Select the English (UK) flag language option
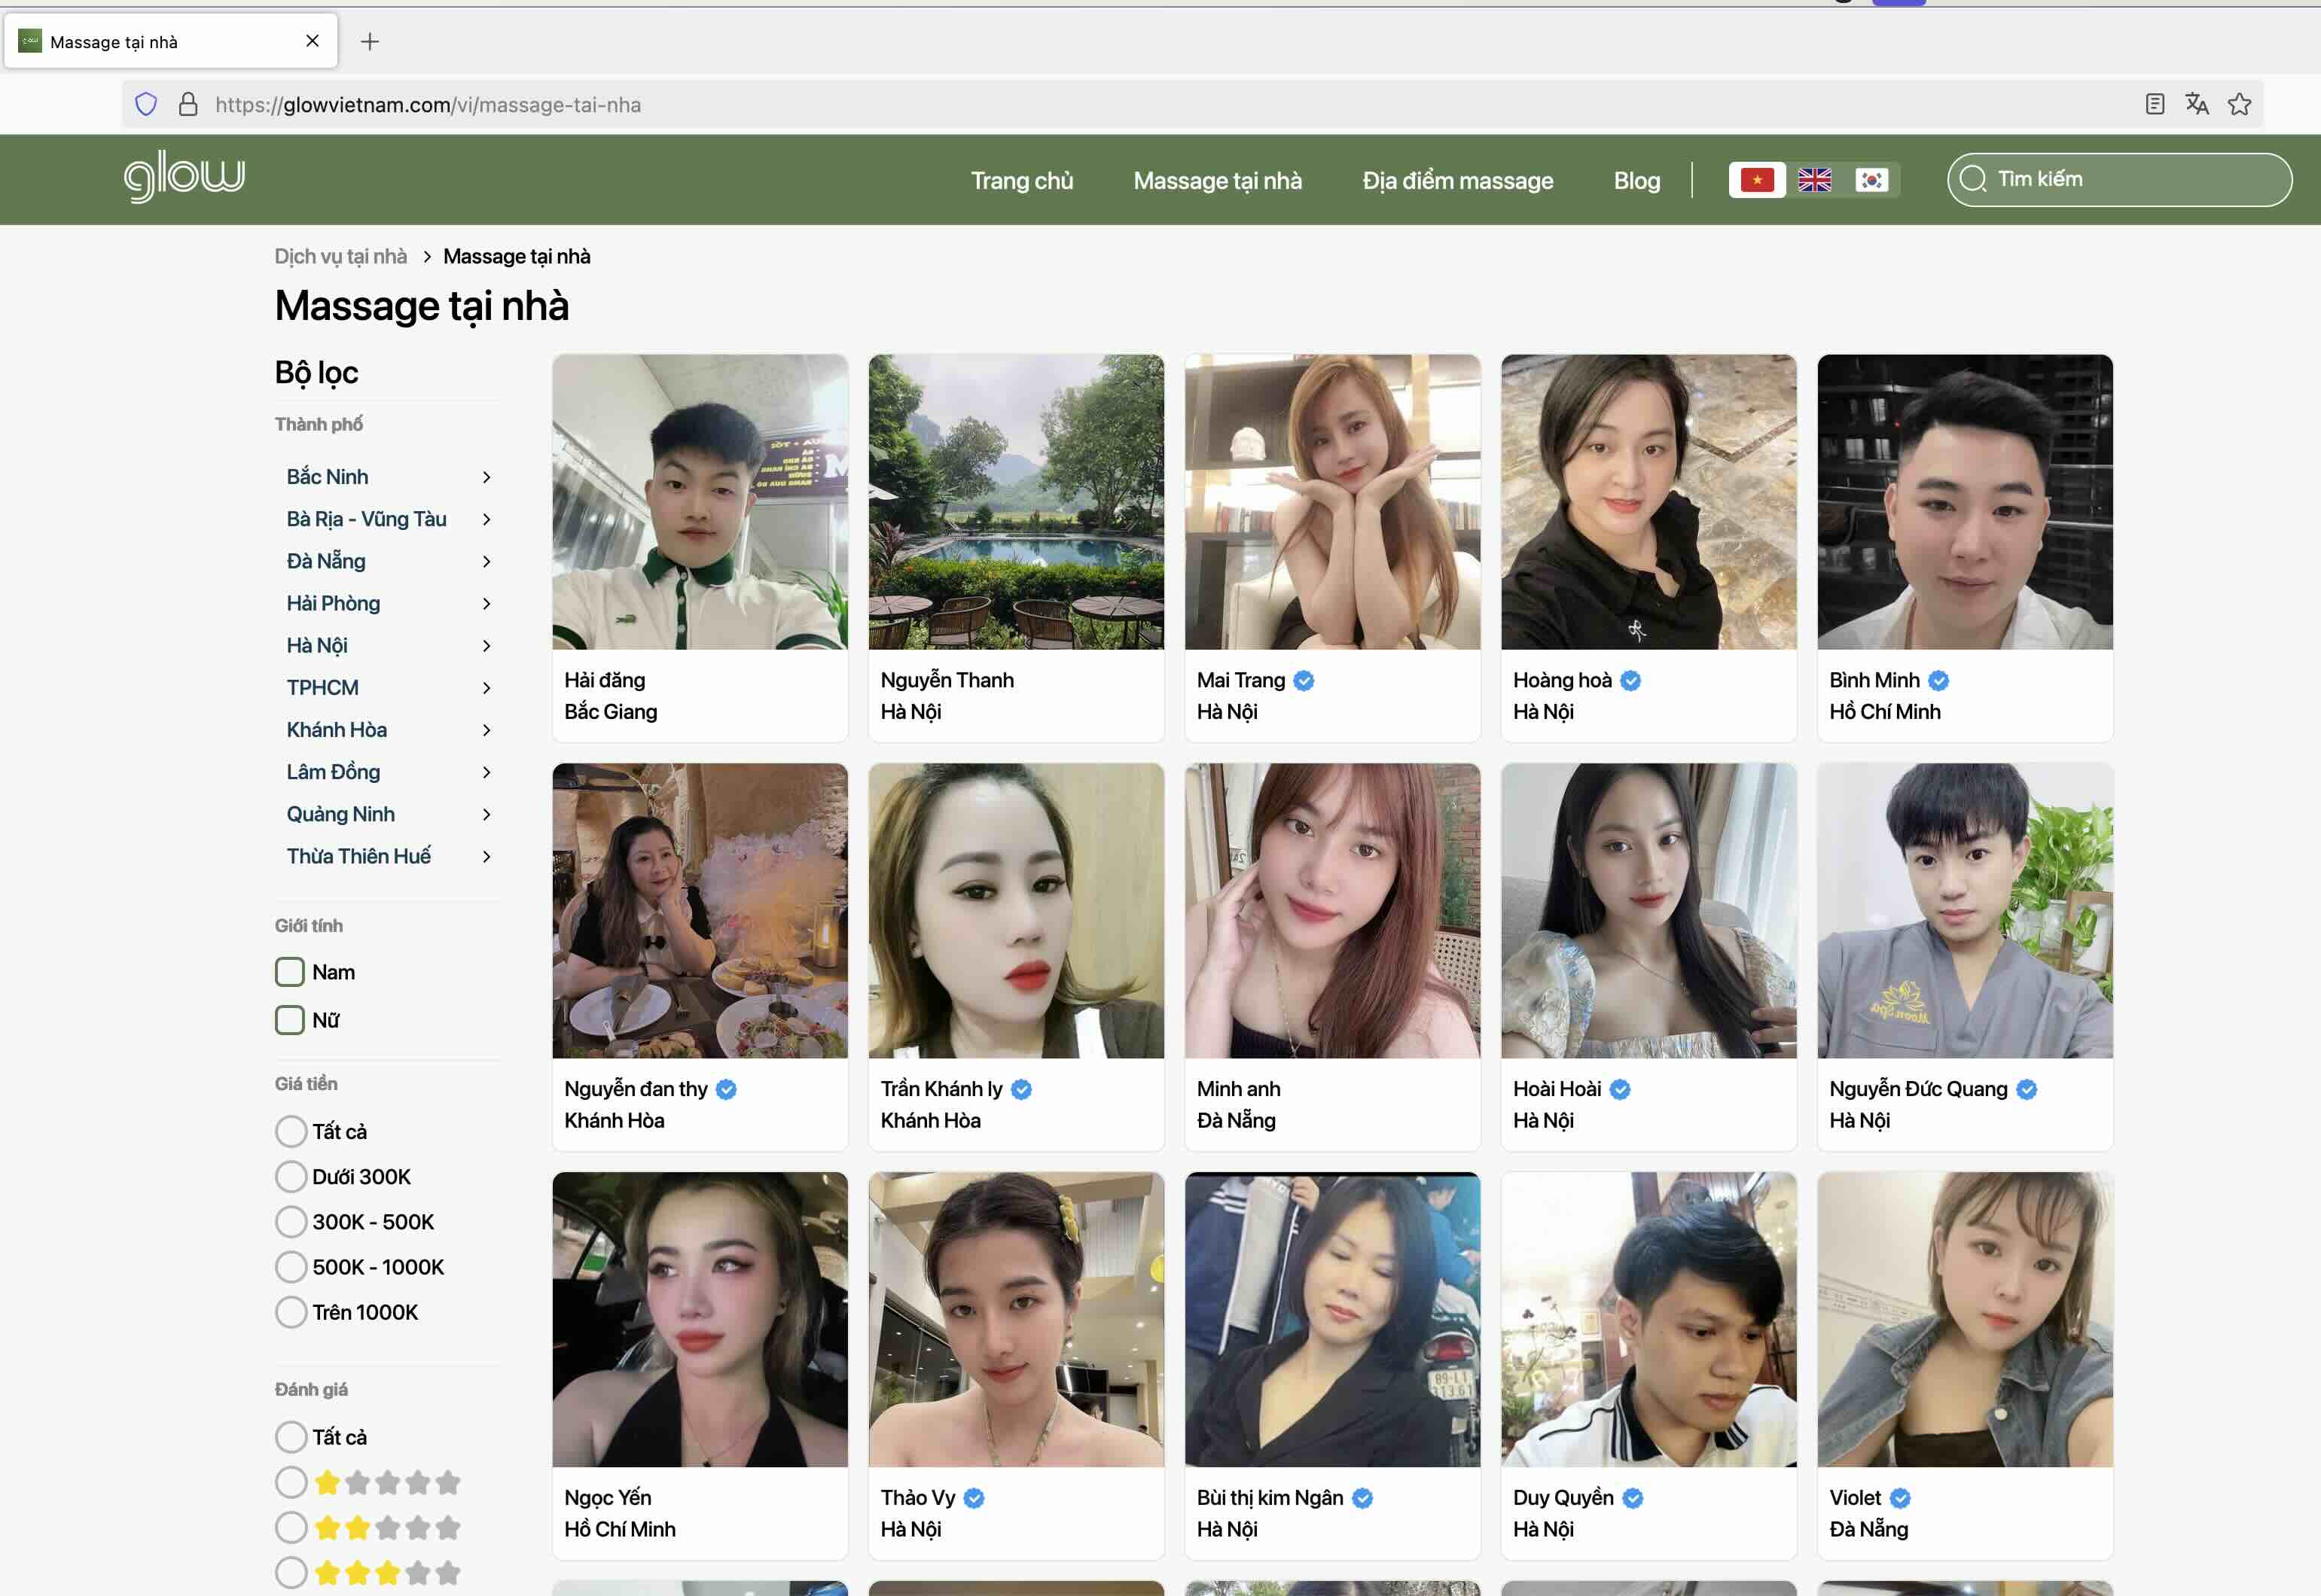 (x=1815, y=180)
